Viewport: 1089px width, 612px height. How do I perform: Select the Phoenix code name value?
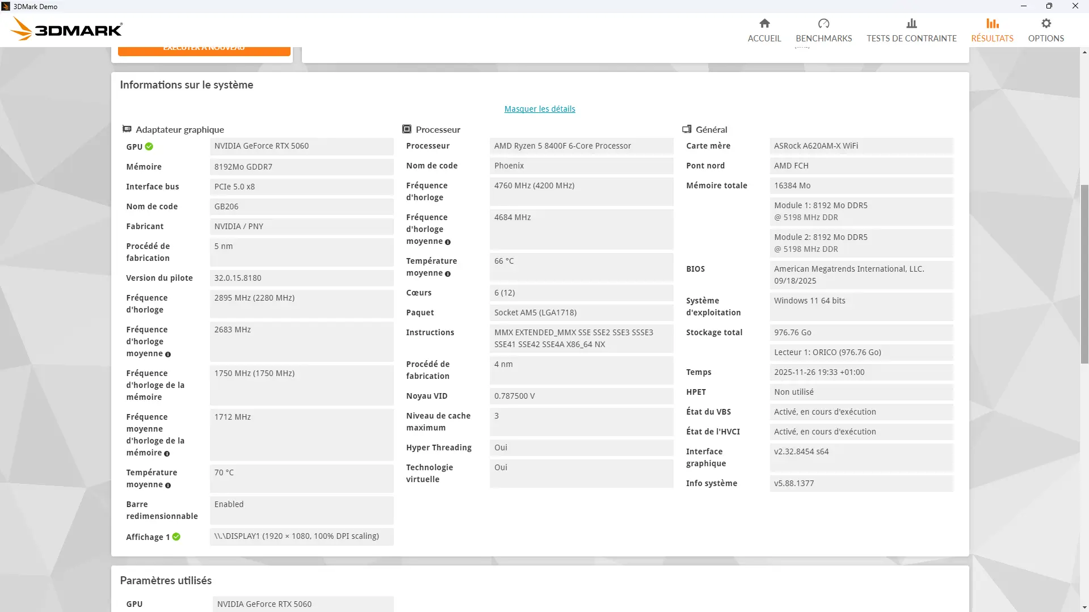pos(581,166)
